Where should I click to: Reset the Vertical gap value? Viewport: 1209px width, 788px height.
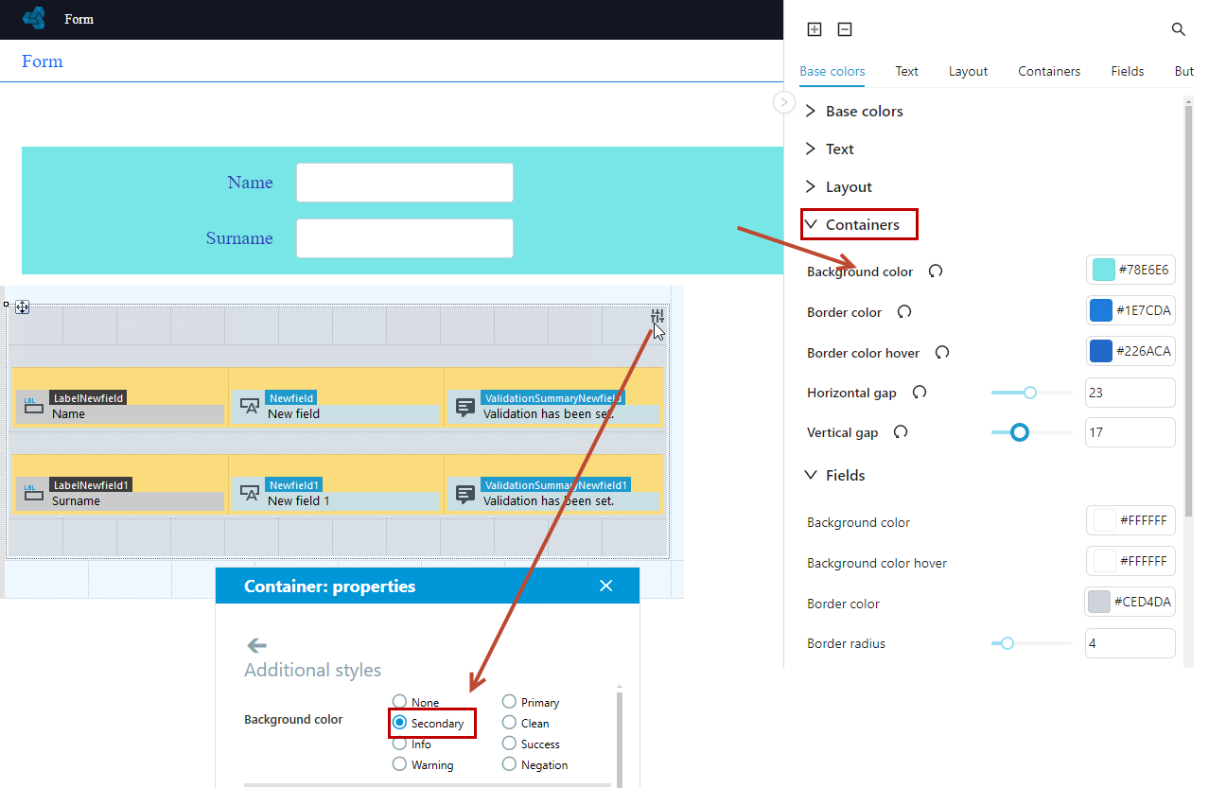click(x=901, y=432)
